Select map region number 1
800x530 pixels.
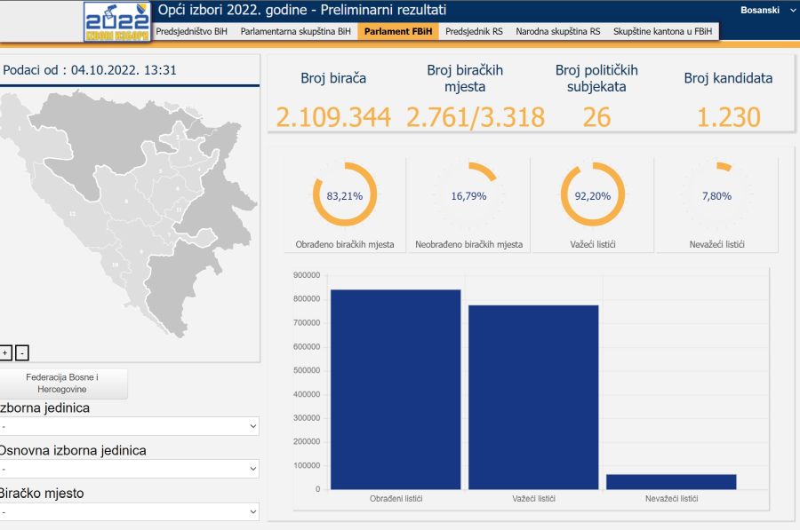click(x=20, y=129)
